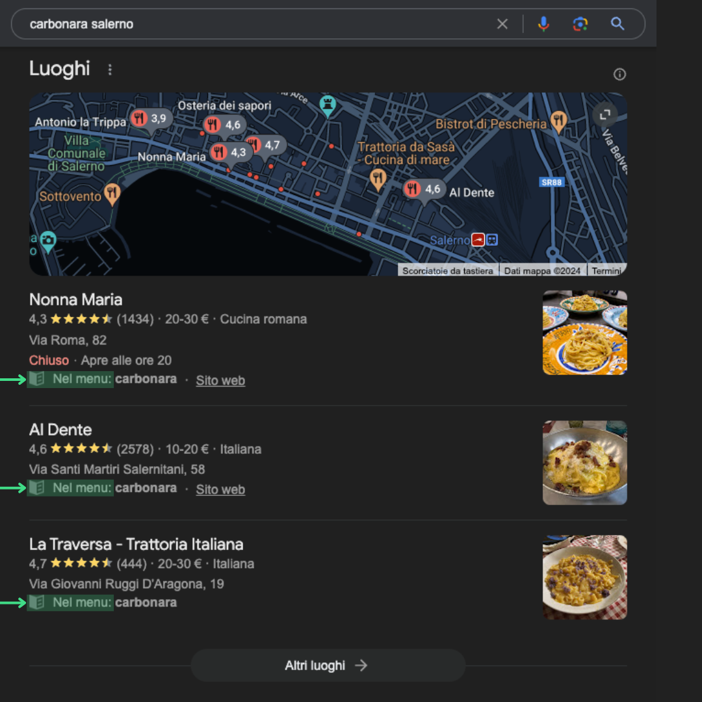Click the (1434) review count for Nonna Maria
The height and width of the screenshot is (702, 702).
coord(135,319)
